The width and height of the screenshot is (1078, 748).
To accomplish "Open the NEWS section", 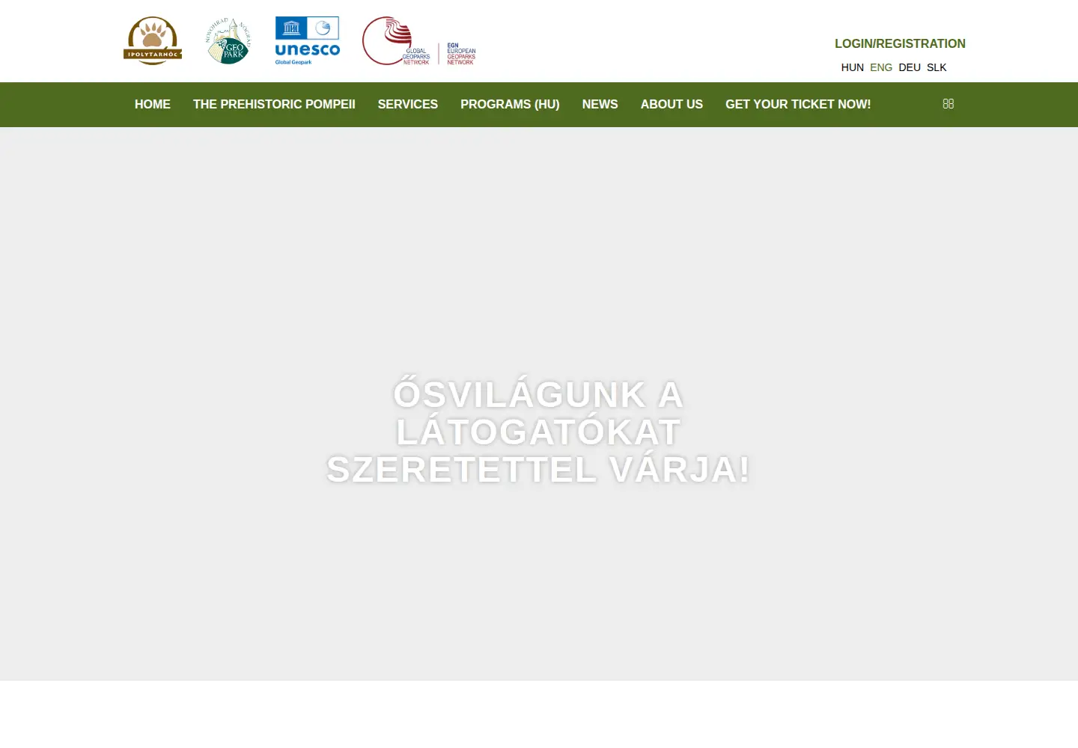I will (600, 105).
